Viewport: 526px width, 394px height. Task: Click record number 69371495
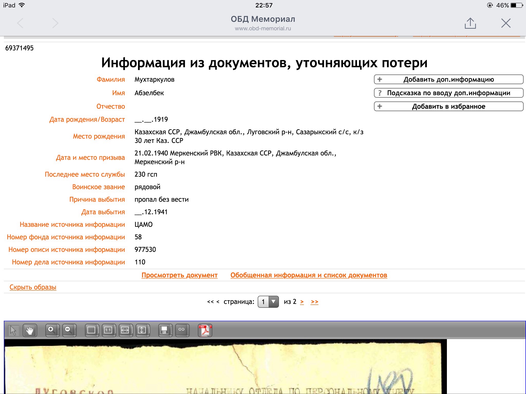pyautogui.click(x=20, y=48)
